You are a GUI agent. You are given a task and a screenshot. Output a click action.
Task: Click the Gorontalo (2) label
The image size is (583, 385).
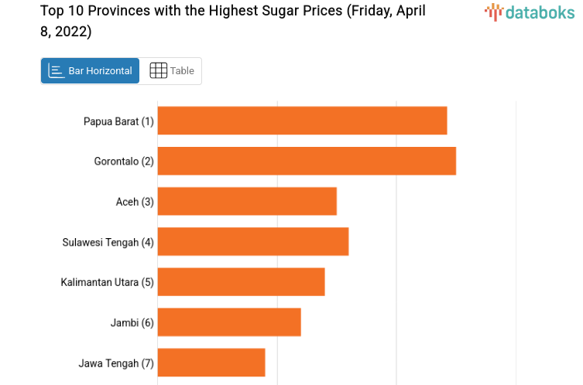(x=124, y=162)
